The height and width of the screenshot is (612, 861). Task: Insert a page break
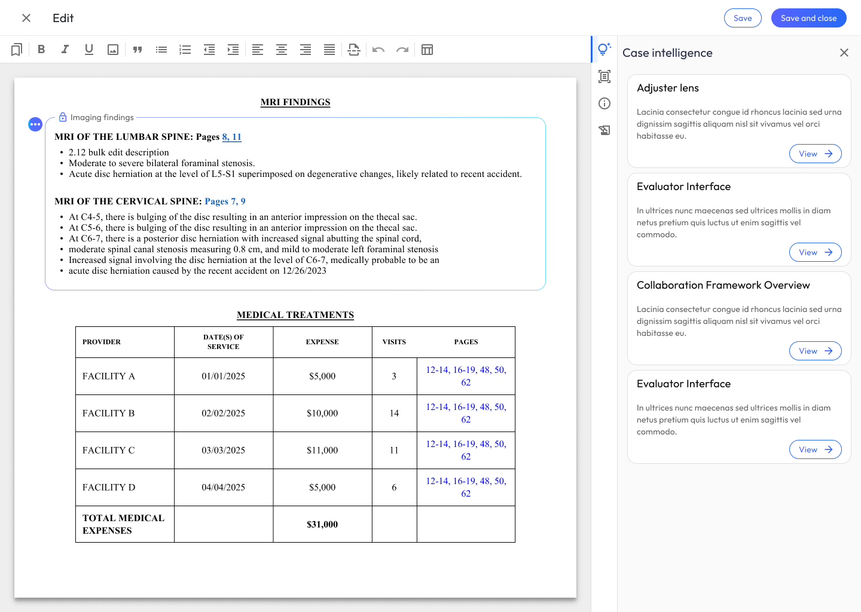pos(354,50)
